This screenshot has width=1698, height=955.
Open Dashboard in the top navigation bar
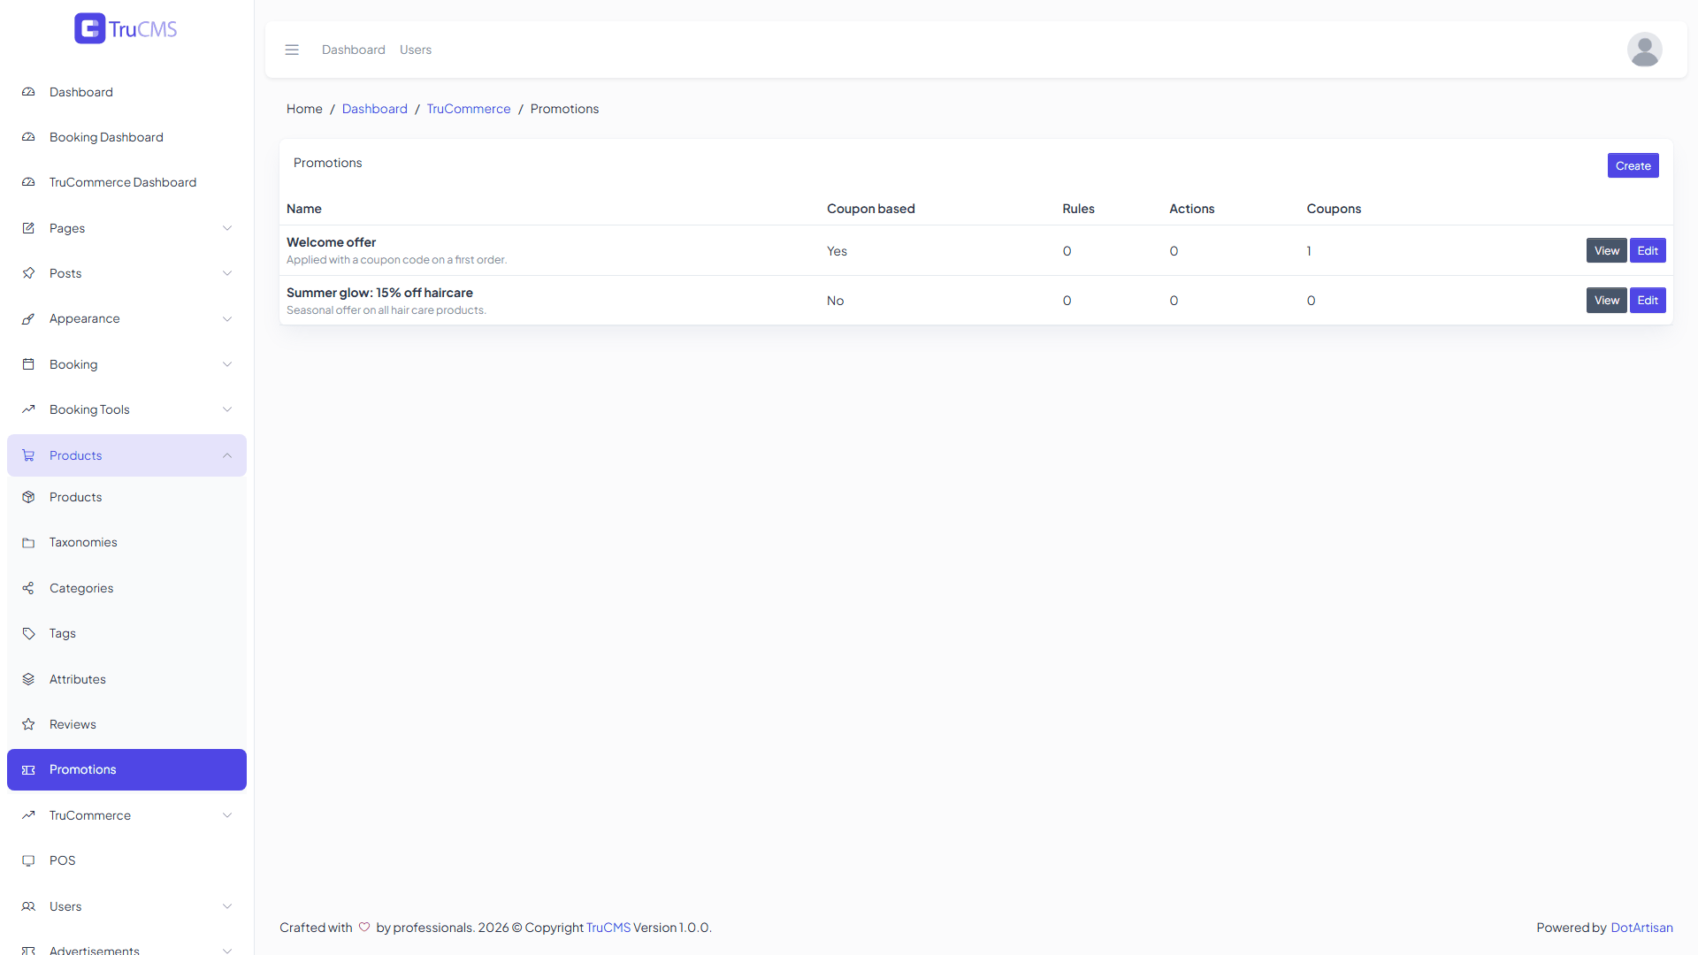pos(353,50)
